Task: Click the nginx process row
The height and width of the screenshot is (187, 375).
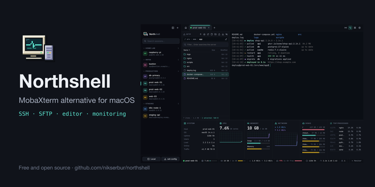Action: (345, 128)
